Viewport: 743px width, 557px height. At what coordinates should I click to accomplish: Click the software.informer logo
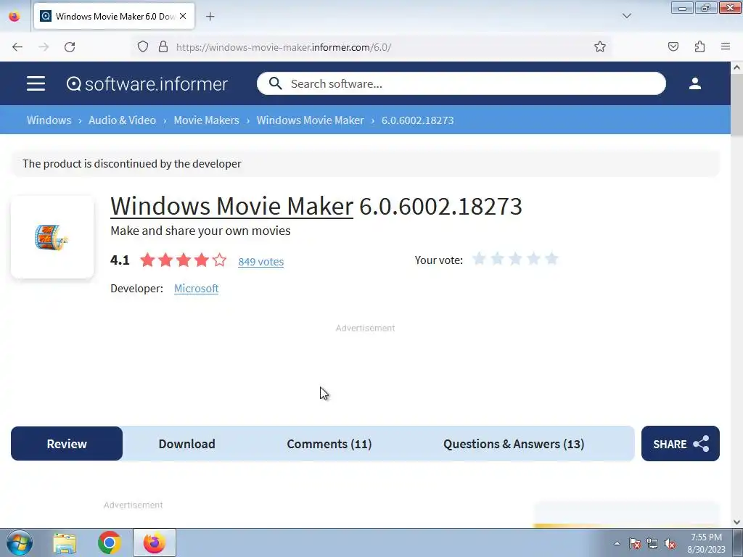(x=147, y=84)
